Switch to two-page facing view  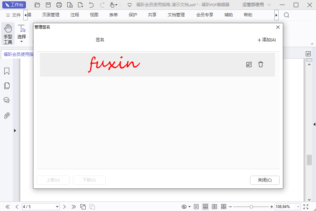(214, 207)
